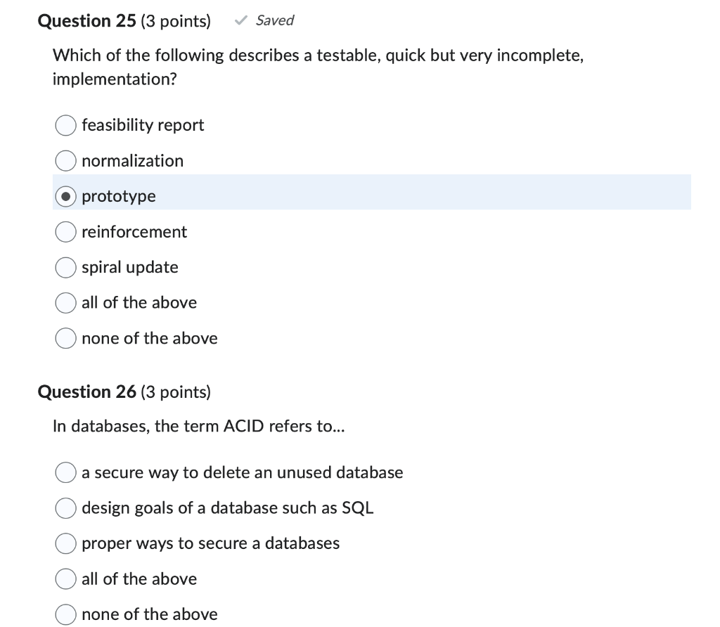Select a secure way to delete an unused database
This screenshot has width=720, height=627.
(x=65, y=472)
